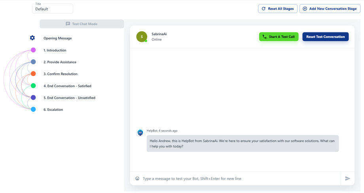
Task: Open the Opening Message stage
Action: coord(57,38)
